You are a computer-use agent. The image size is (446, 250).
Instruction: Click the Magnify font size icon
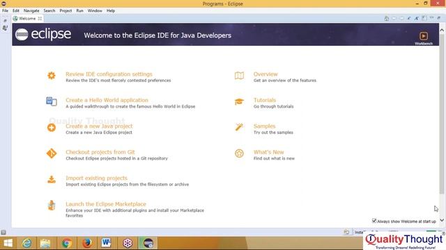pos(417,19)
